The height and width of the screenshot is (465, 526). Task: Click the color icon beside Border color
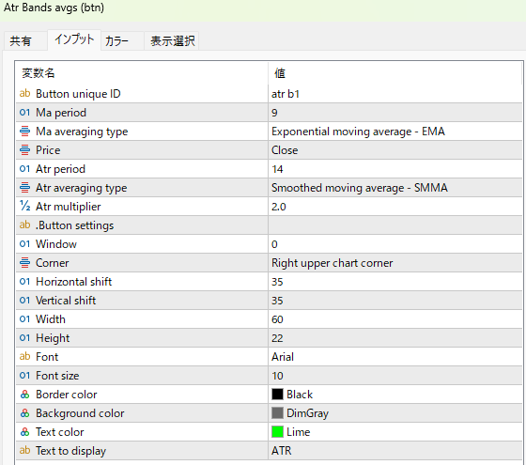click(x=24, y=395)
